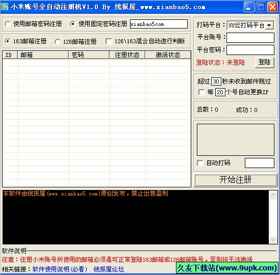Open the 线报屋论坛 link
280x275 pixels.
tap(109, 269)
